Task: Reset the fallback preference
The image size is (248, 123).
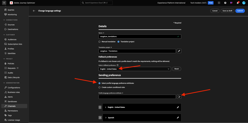Action: tap(177, 69)
